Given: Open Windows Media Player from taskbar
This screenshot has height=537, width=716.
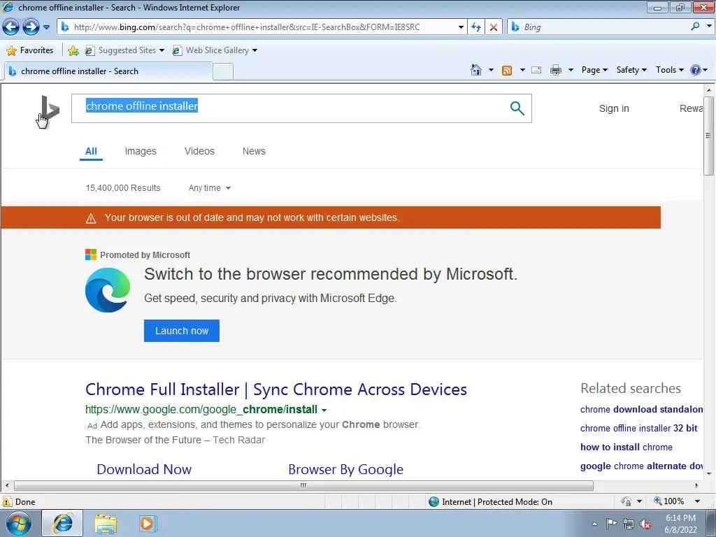Looking at the screenshot, I should [x=148, y=524].
